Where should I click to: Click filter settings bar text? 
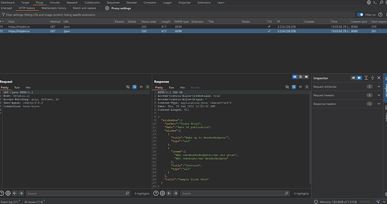click(51, 15)
